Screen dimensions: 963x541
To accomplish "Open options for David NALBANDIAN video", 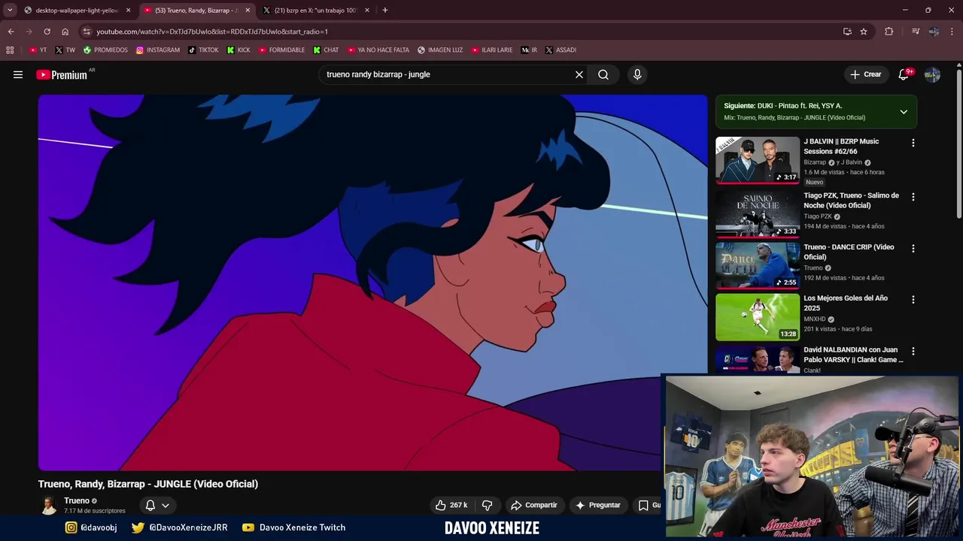I will click(x=913, y=351).
